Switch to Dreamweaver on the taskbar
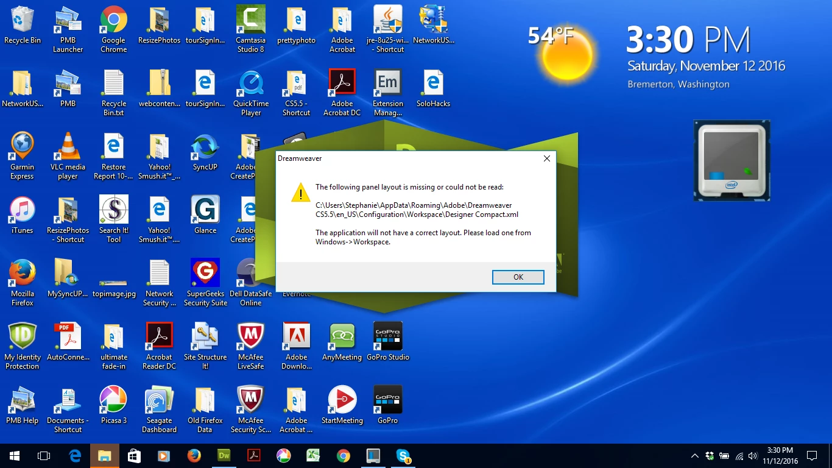 click(x=224, y=456)
